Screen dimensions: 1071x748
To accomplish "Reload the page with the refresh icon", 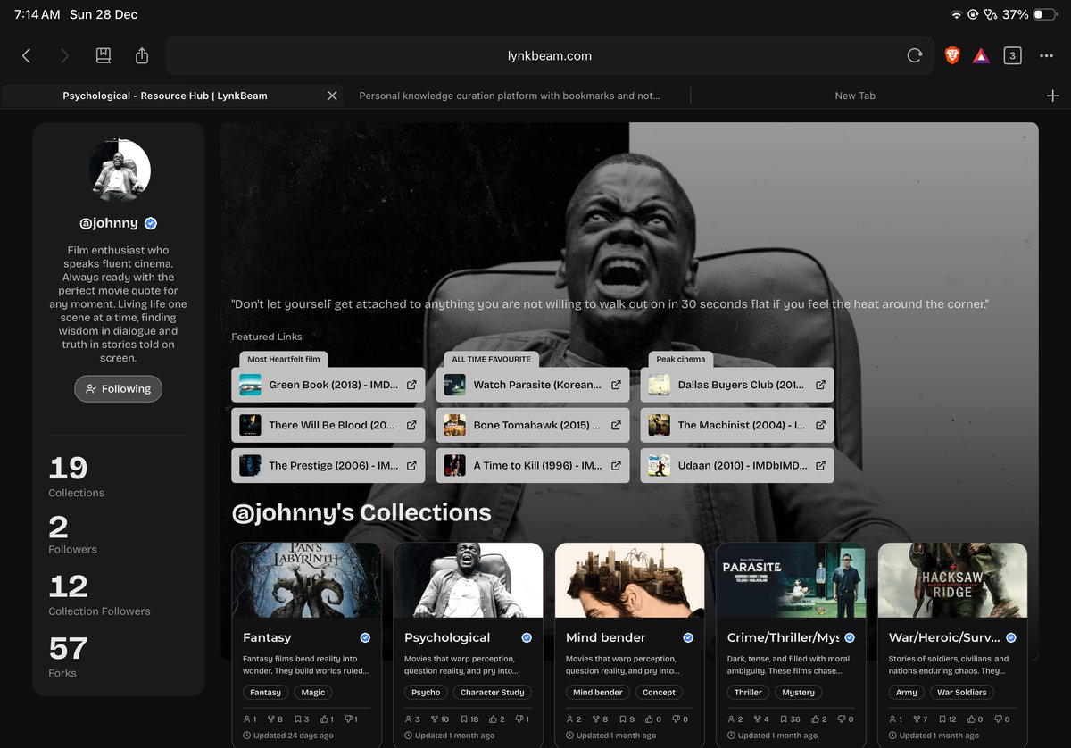I will (915, 55).
